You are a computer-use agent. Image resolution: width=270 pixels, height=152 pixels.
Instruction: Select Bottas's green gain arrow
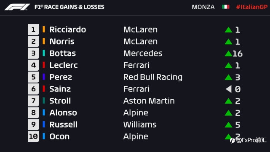(228, 53)
